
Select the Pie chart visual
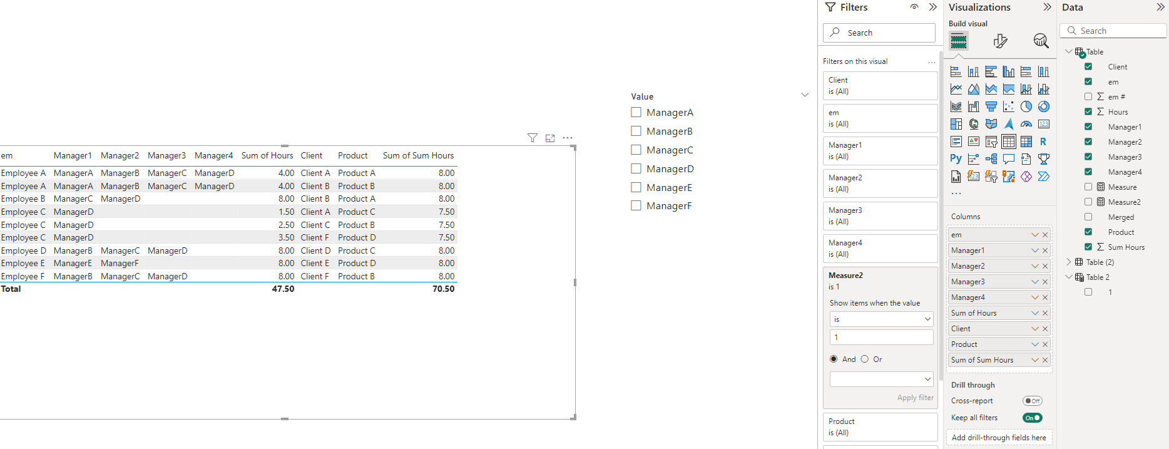1026,106
